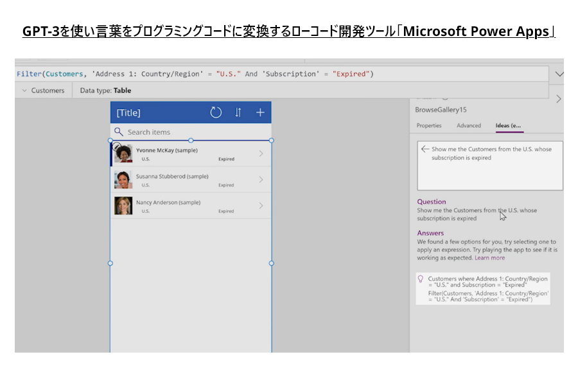Follow the Learn more link
The width and height of the screenshot is (578, 368).
pyautogui.click(x=489, y=258)
